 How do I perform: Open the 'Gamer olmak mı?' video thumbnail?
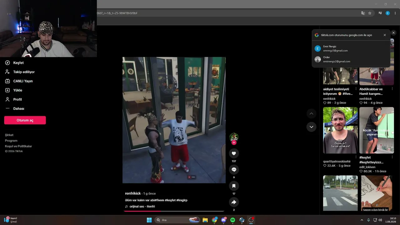pos(340,130)
